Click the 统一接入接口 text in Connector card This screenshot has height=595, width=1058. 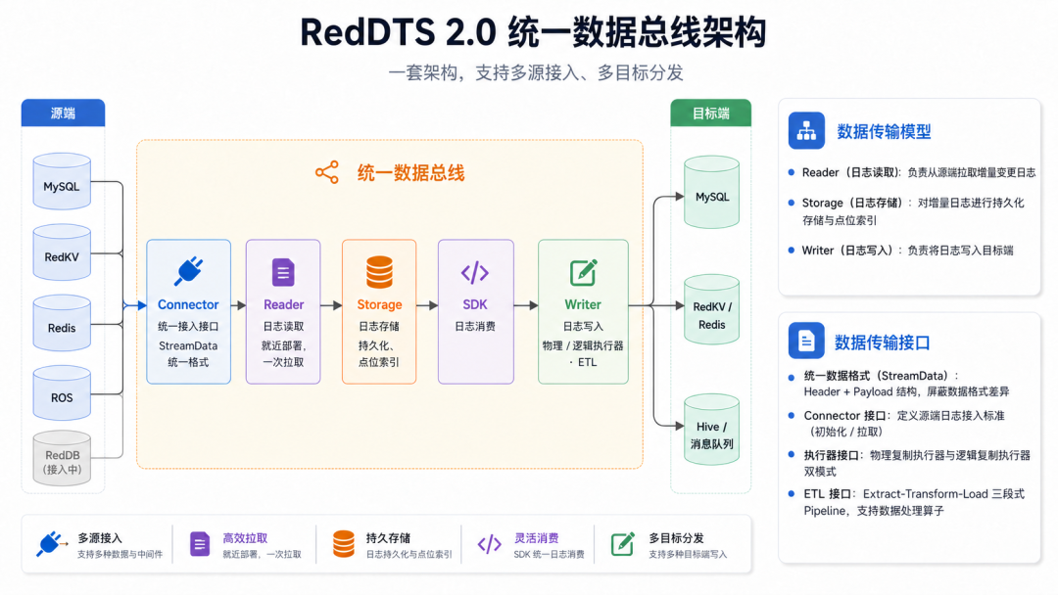(188, 326)
